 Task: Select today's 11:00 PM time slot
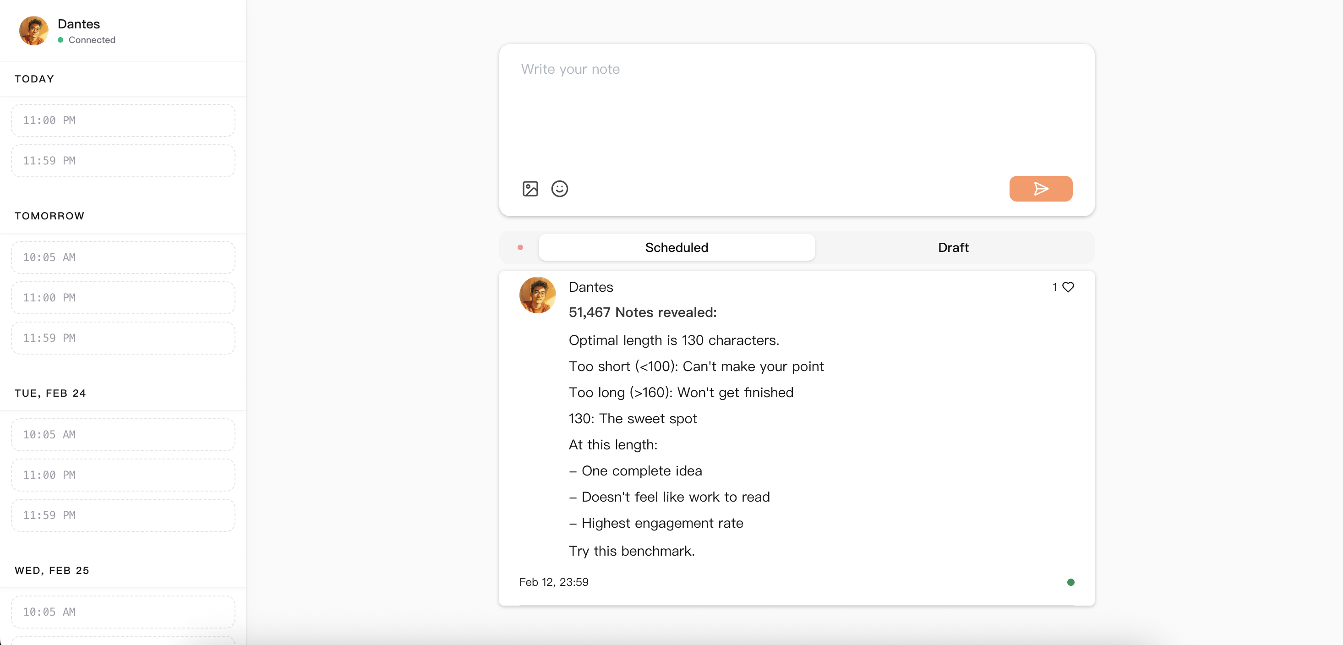pyautogui.click(x=123, y=120)
